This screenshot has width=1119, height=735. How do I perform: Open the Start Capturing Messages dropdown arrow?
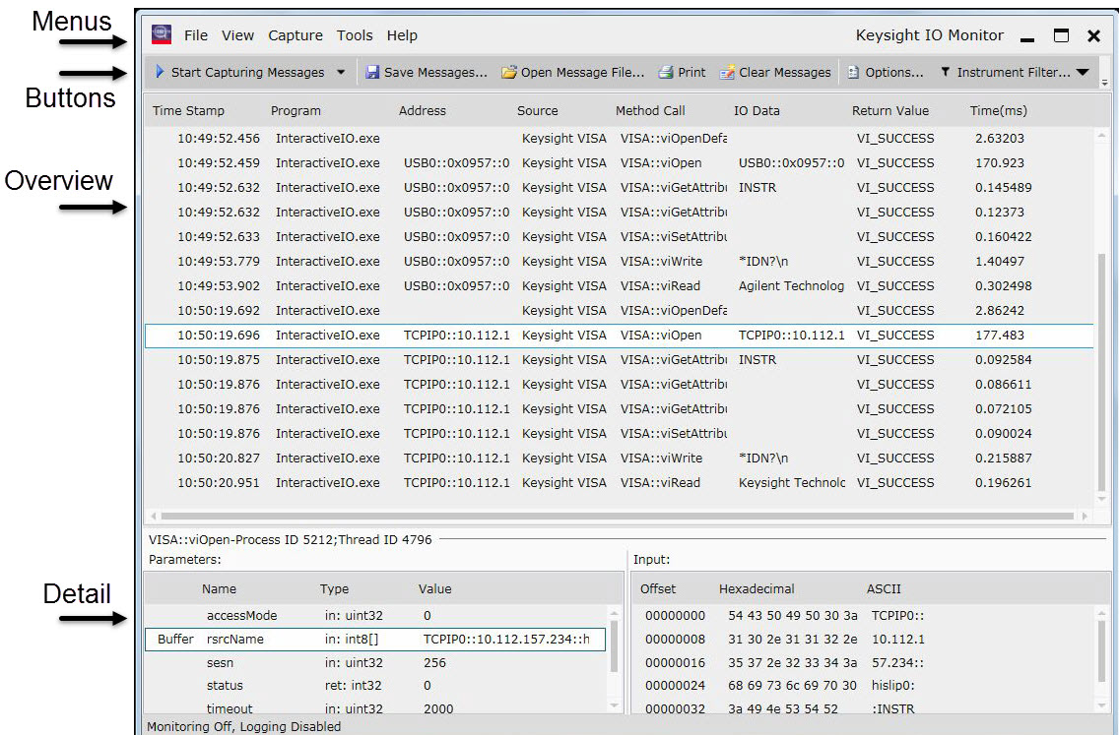pyautogui.click(x=341, y=72)
